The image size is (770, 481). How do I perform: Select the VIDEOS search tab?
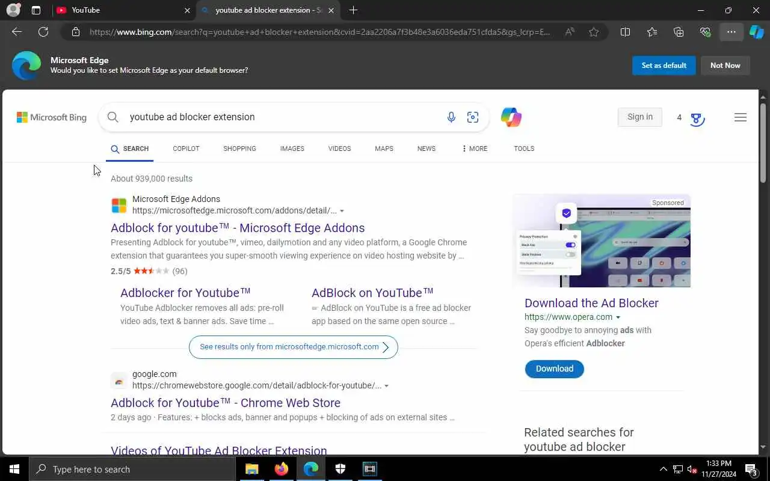339,149
